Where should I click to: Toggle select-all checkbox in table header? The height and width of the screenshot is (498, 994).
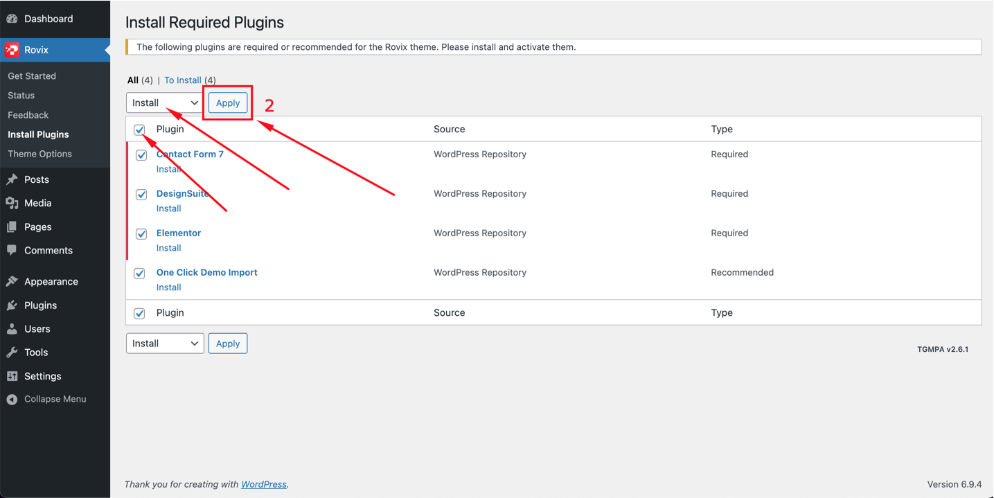140,130
